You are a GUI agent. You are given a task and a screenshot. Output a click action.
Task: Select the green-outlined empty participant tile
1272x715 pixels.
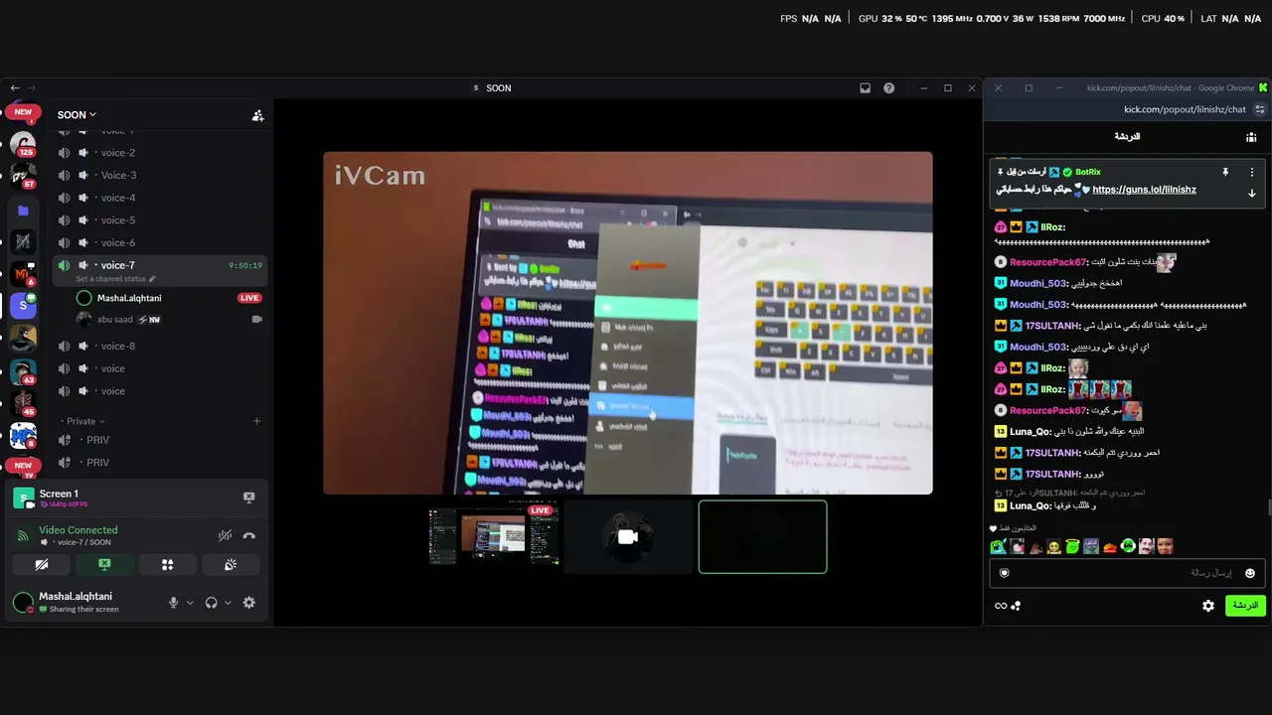(762, 537)
